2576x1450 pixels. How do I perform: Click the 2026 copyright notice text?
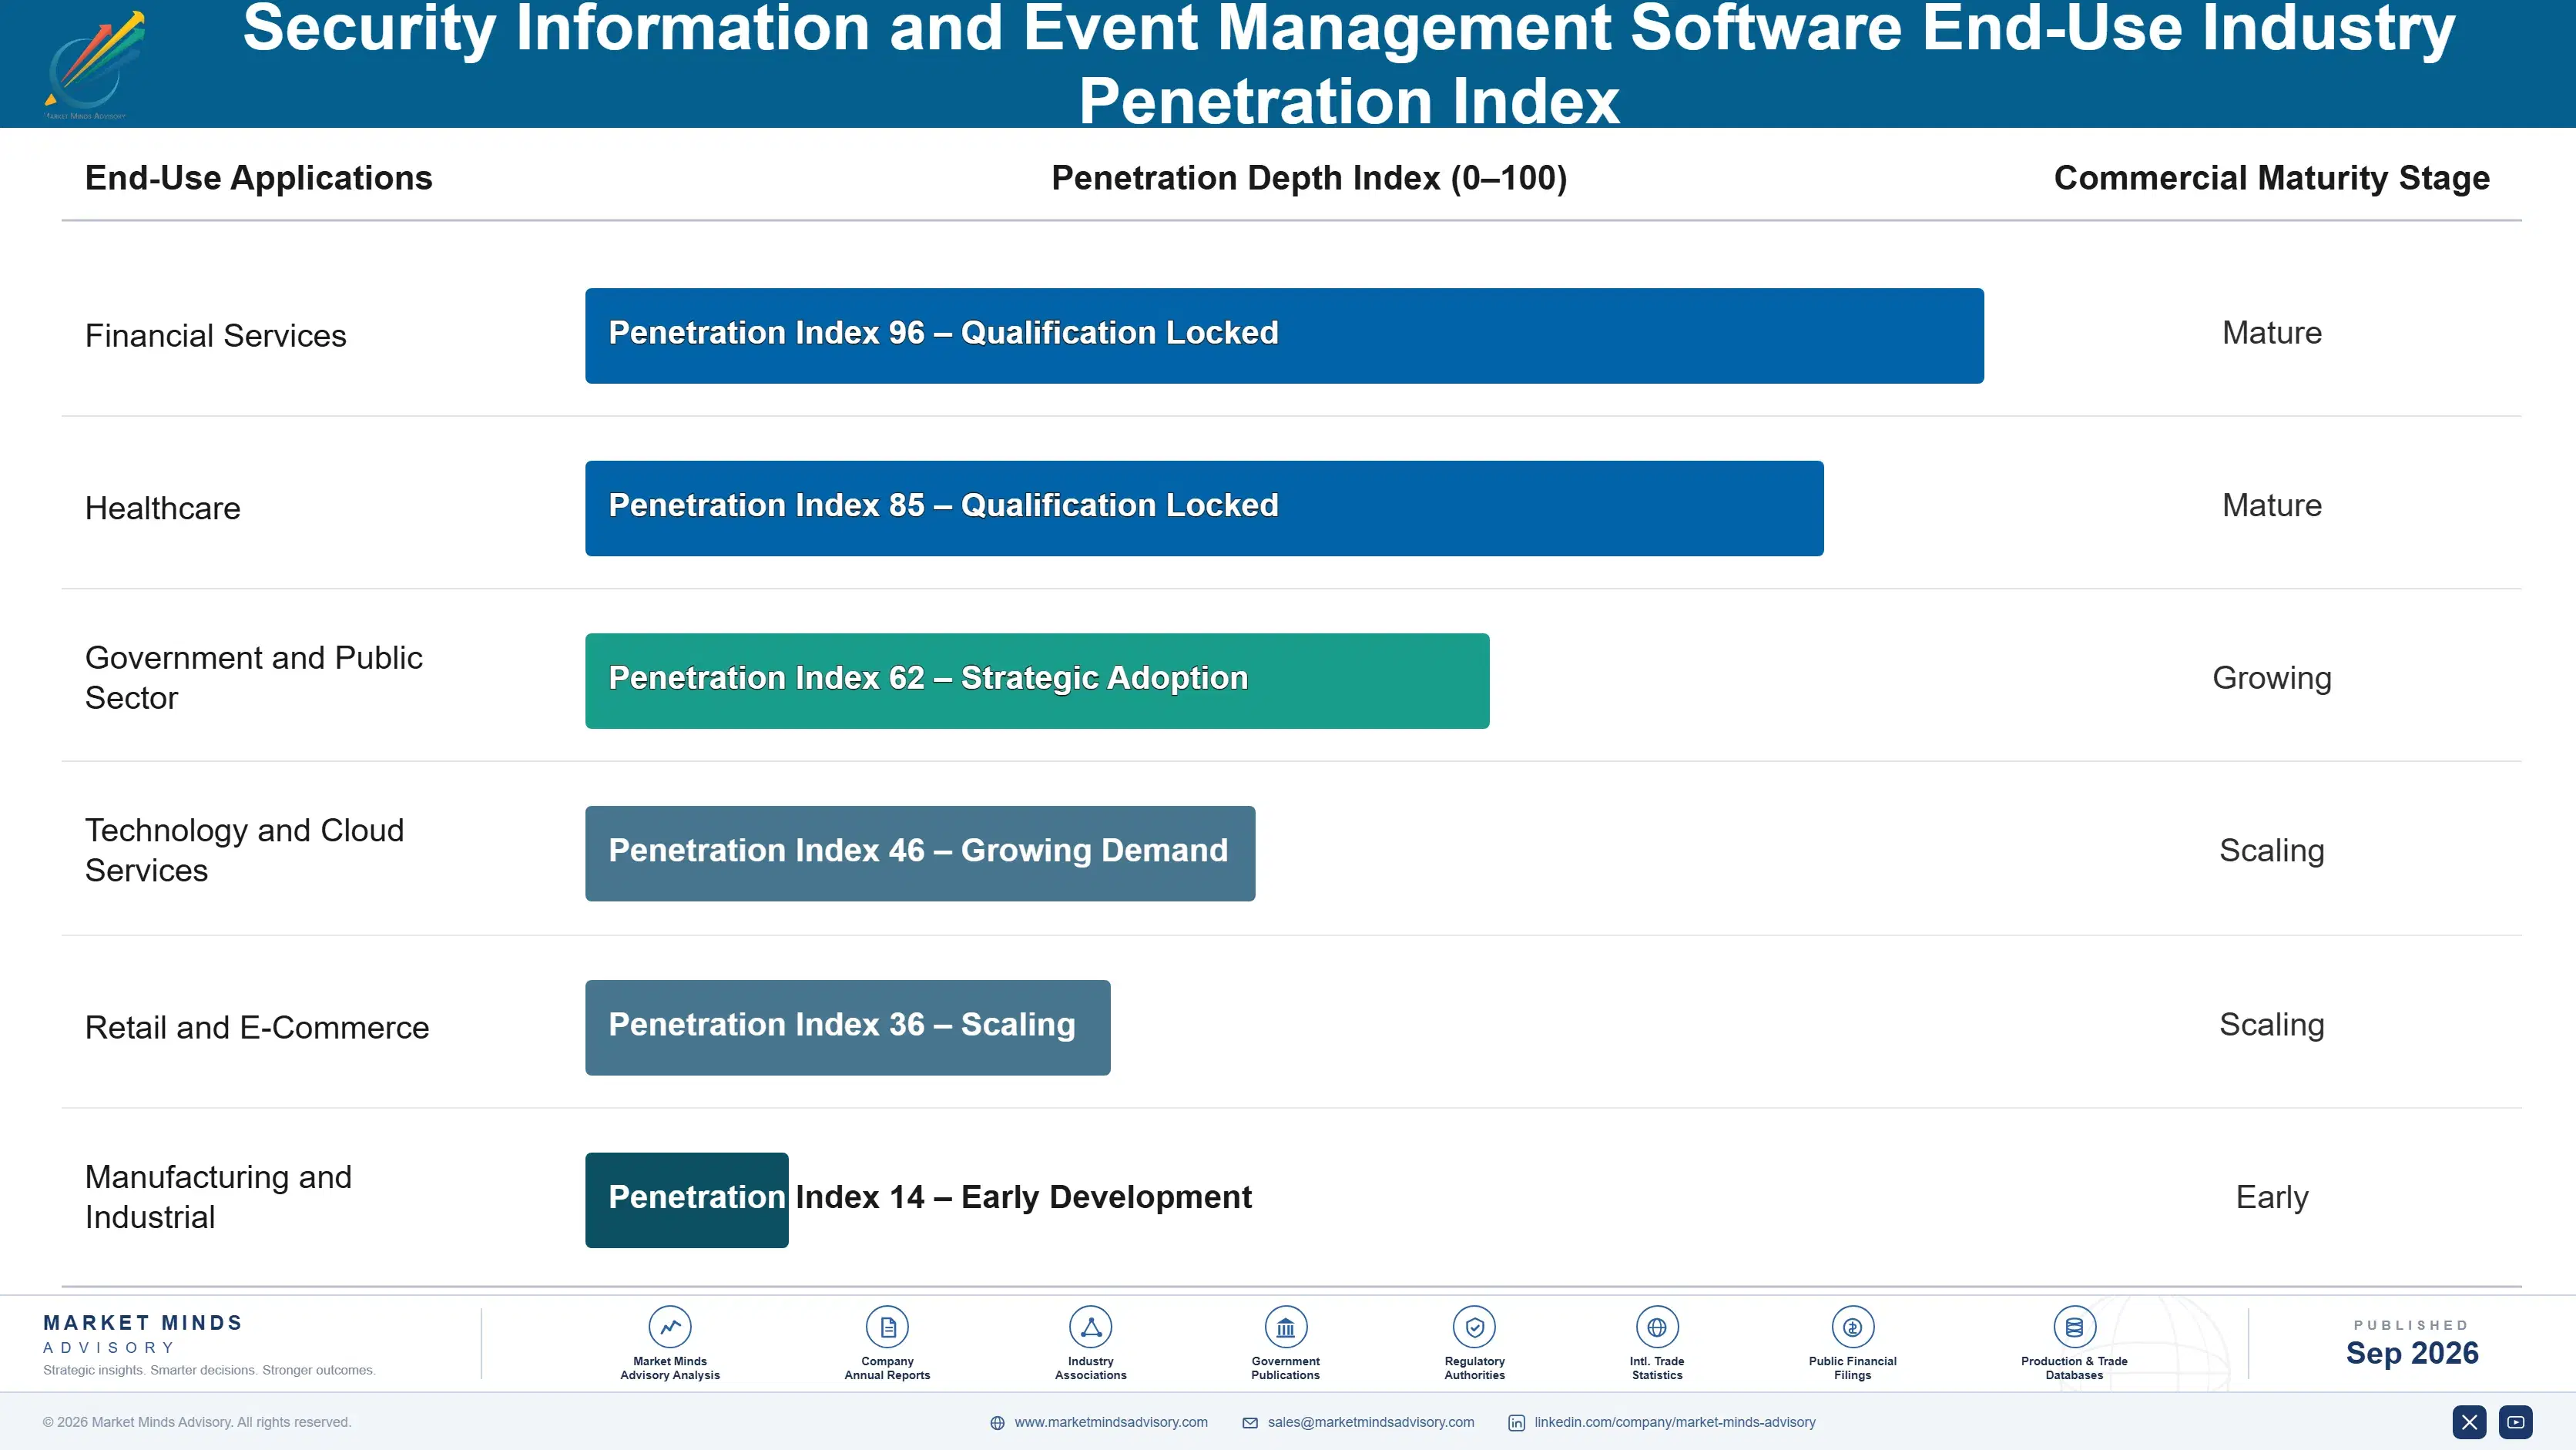pos(197,1422)
